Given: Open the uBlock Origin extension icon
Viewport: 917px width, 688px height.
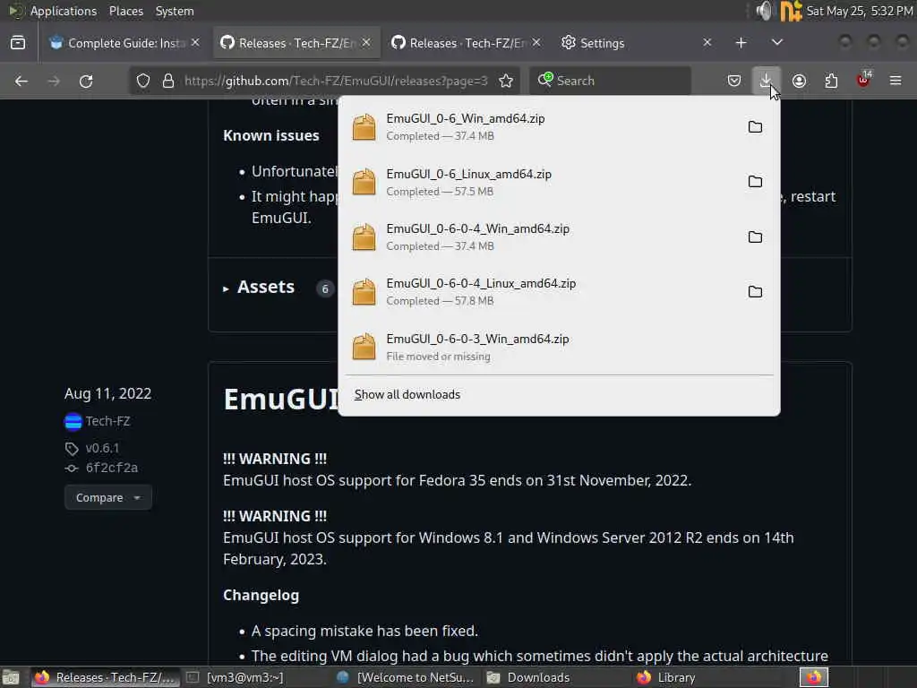Looking at the screenshot, I should pos(863,81).
